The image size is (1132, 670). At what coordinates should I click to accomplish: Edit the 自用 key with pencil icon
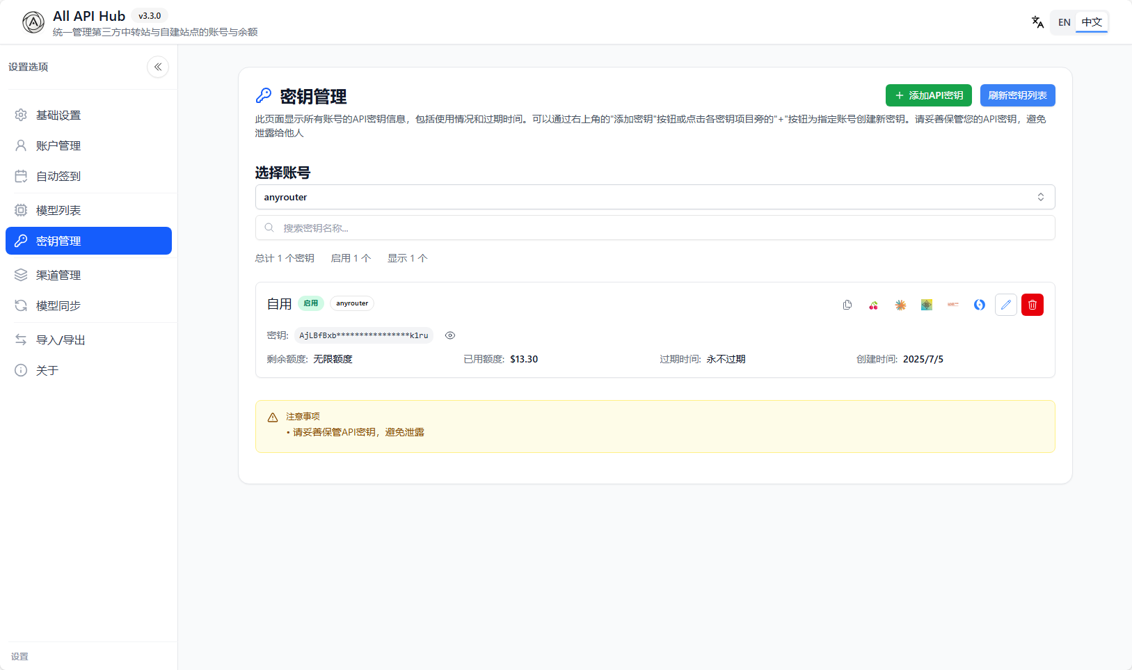(1006, 305)
